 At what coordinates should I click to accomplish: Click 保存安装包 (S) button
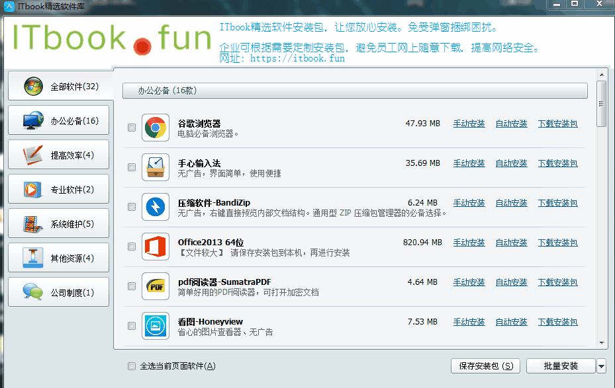coord(485,366)
